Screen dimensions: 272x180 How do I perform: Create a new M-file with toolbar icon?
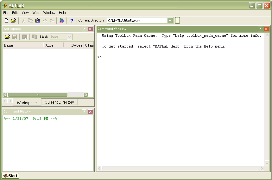[x=6, y=21]
